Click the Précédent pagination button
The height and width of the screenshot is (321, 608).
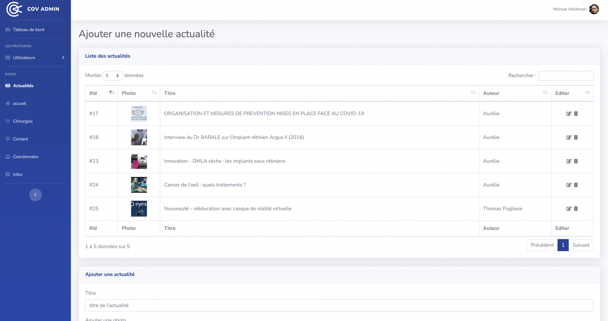click(542, 245)
